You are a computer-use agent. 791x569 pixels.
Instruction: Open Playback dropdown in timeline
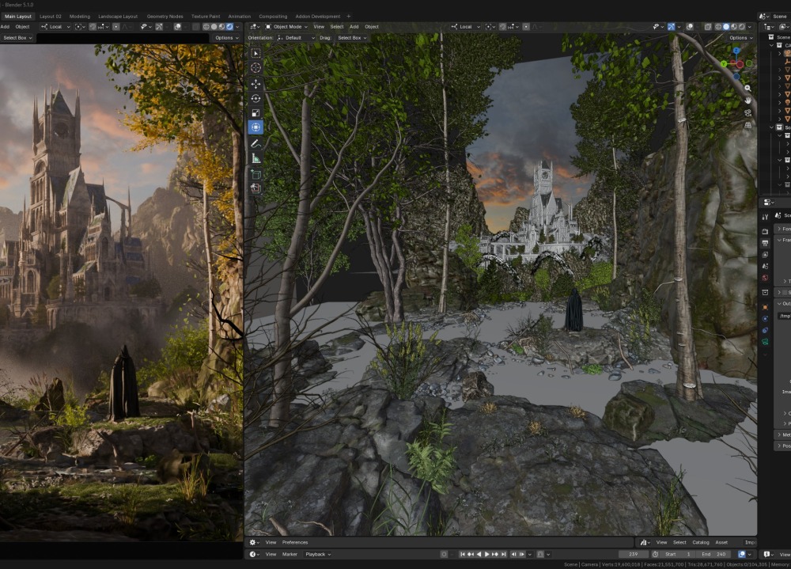pyautogui.click(x=318, y=554)
